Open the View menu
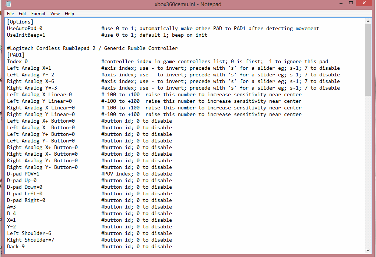376x257 pixels. point(55,14)
